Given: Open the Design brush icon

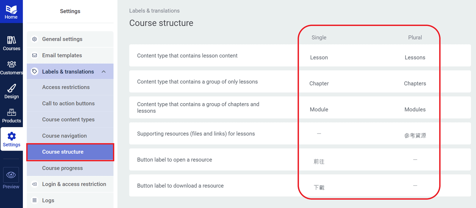Looking at the screenshot, I should (11, 88).
